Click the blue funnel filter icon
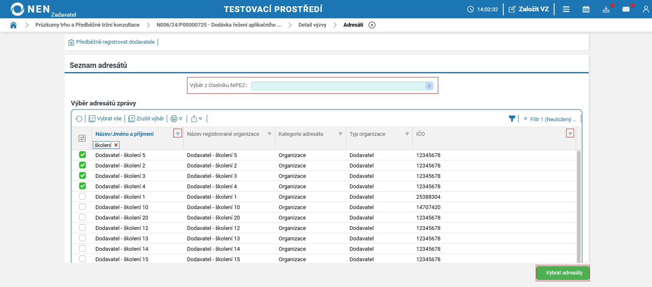 512,119
